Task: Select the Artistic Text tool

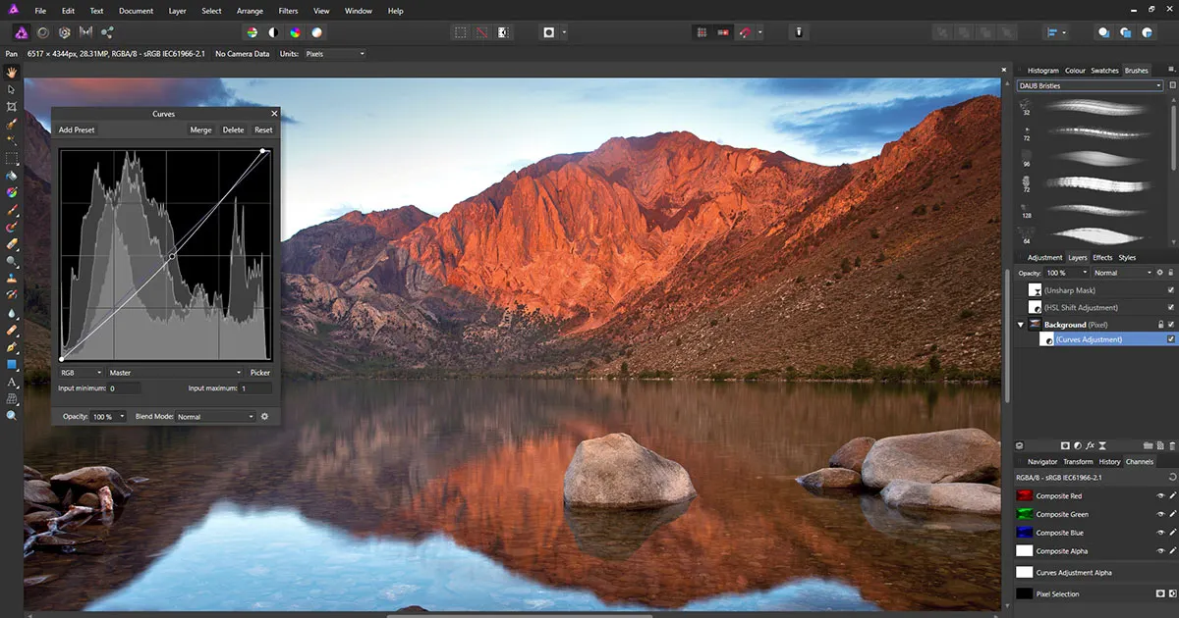Action: coord(12,382)
